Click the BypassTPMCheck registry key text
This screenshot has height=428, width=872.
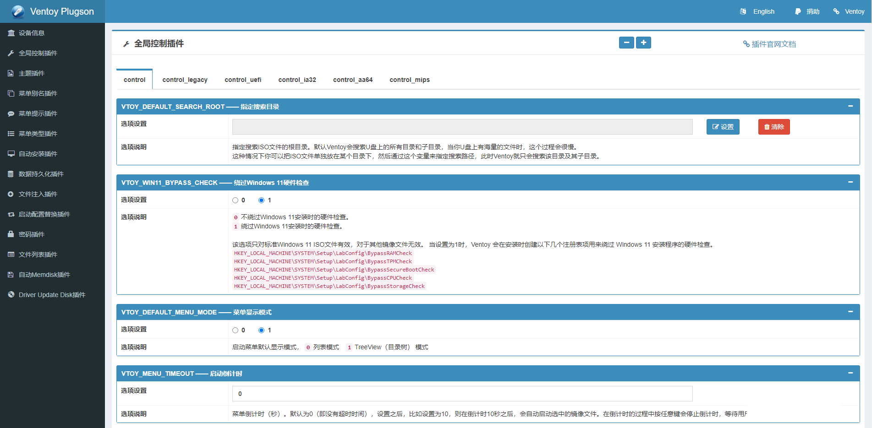(x=323, y=261)
